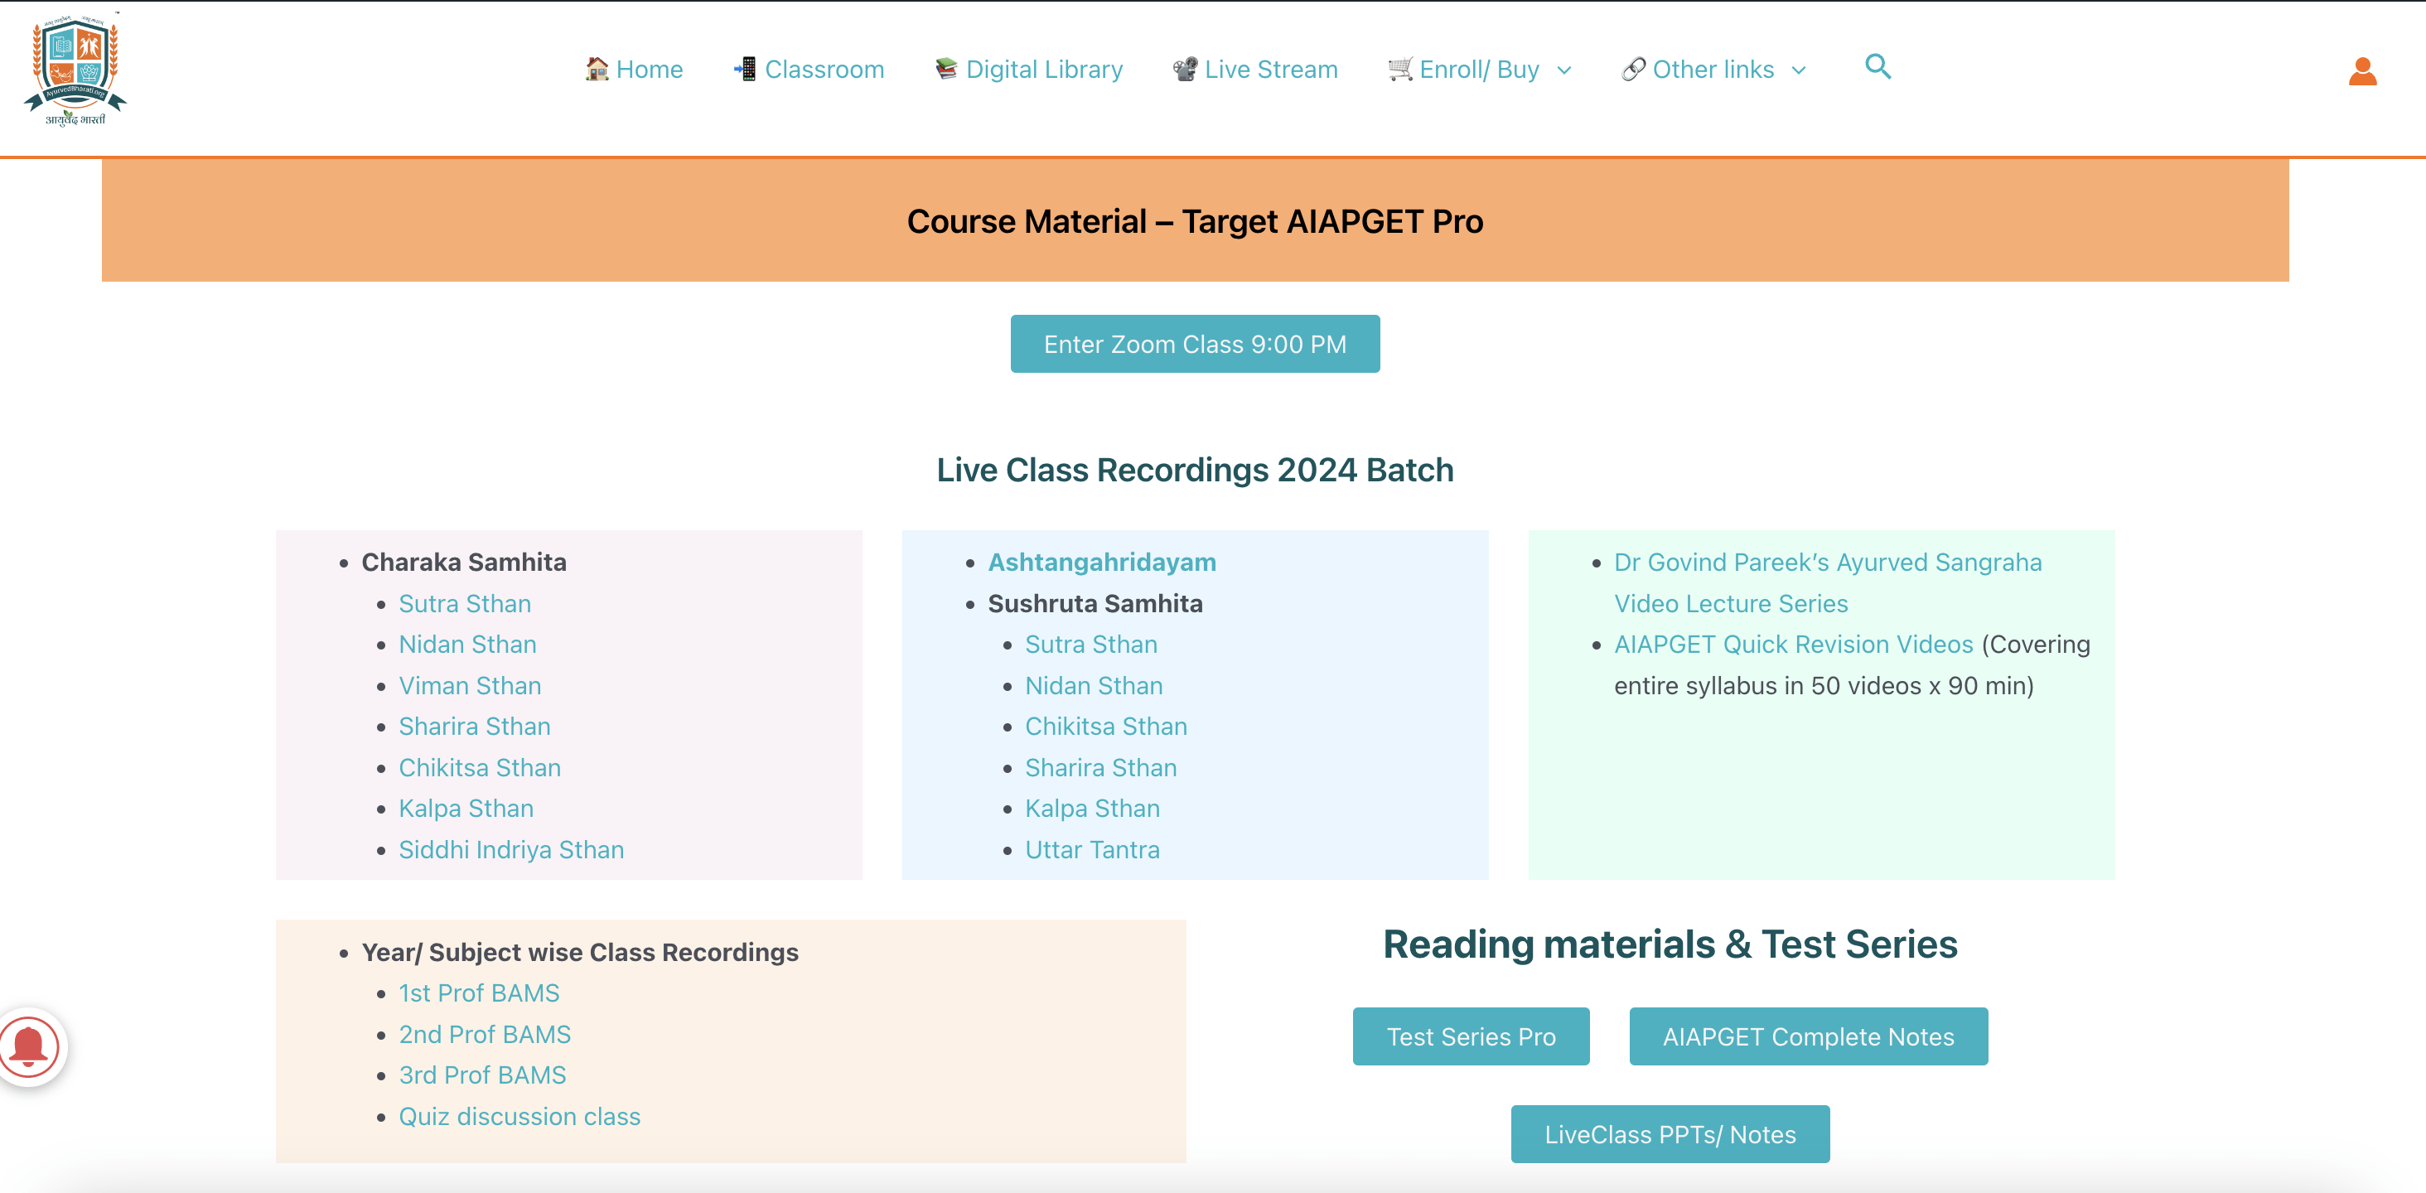This screenshot has height=1193, width=2426.
Task: Open the search magnifier icon
Action: pyautogui.click(x=1877, y=68)
